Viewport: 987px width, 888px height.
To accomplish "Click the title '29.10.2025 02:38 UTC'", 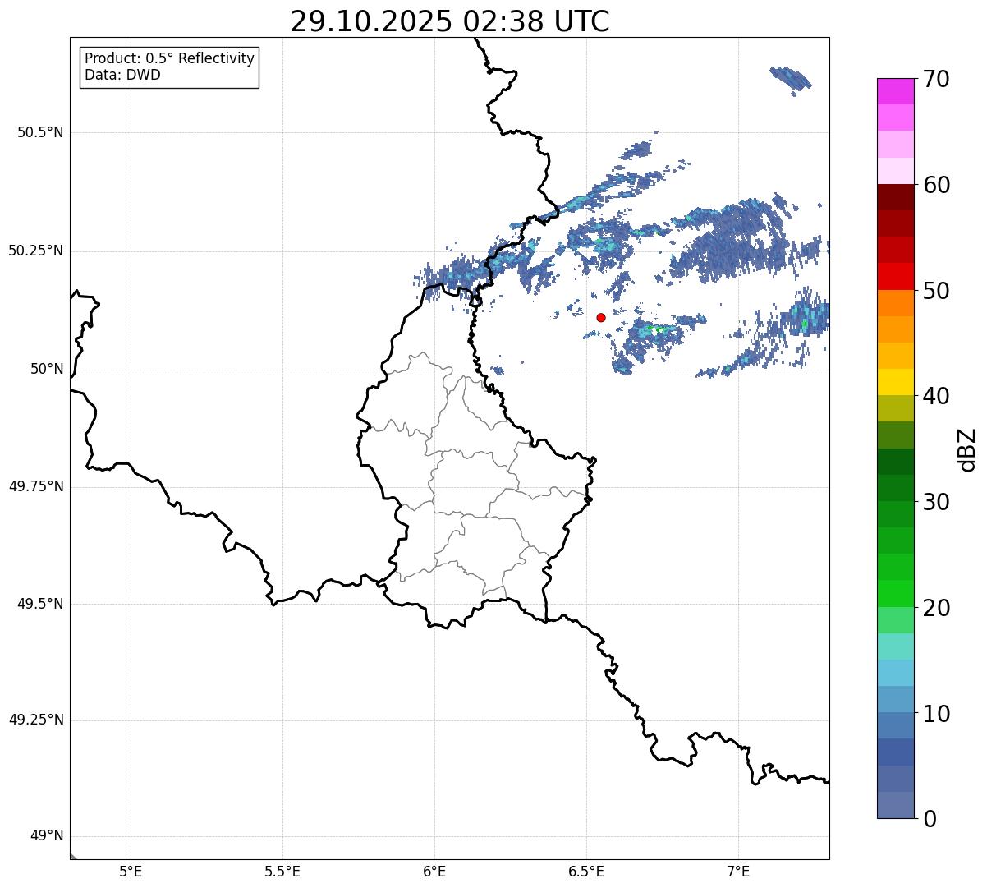I will (x=450, y=21).
